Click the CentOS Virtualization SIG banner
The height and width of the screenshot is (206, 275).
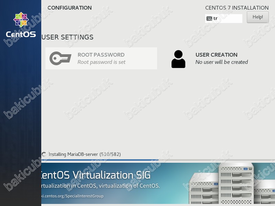pos(158,183)
